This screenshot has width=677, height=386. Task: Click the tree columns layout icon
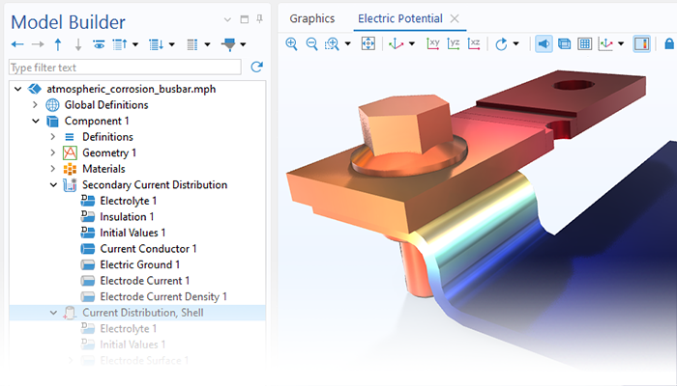click(192, 44)
